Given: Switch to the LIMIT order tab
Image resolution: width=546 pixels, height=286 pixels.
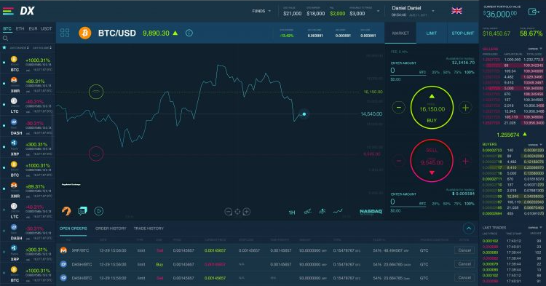Looking at the screenshot, I should pyautogui.click(x=432, y=33).
